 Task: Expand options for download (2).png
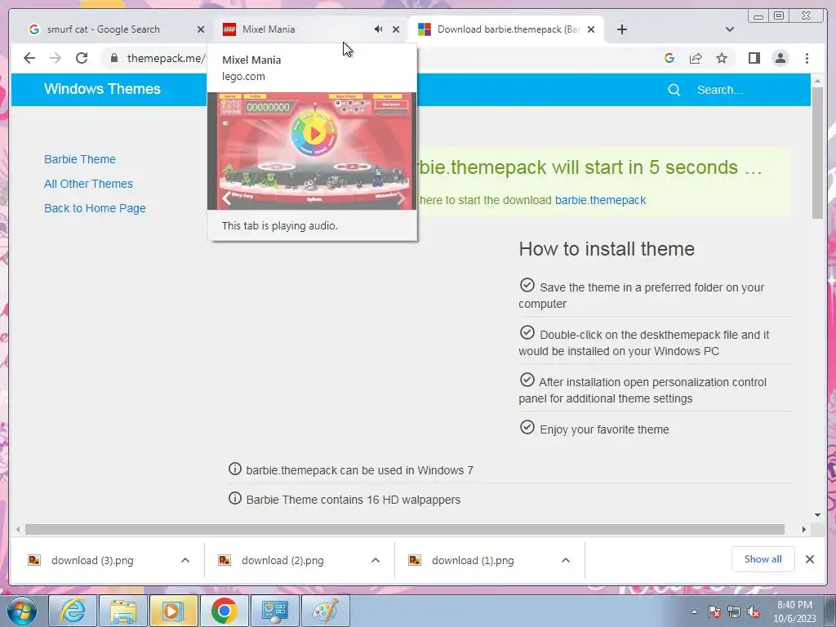click(x=376, y=560)
